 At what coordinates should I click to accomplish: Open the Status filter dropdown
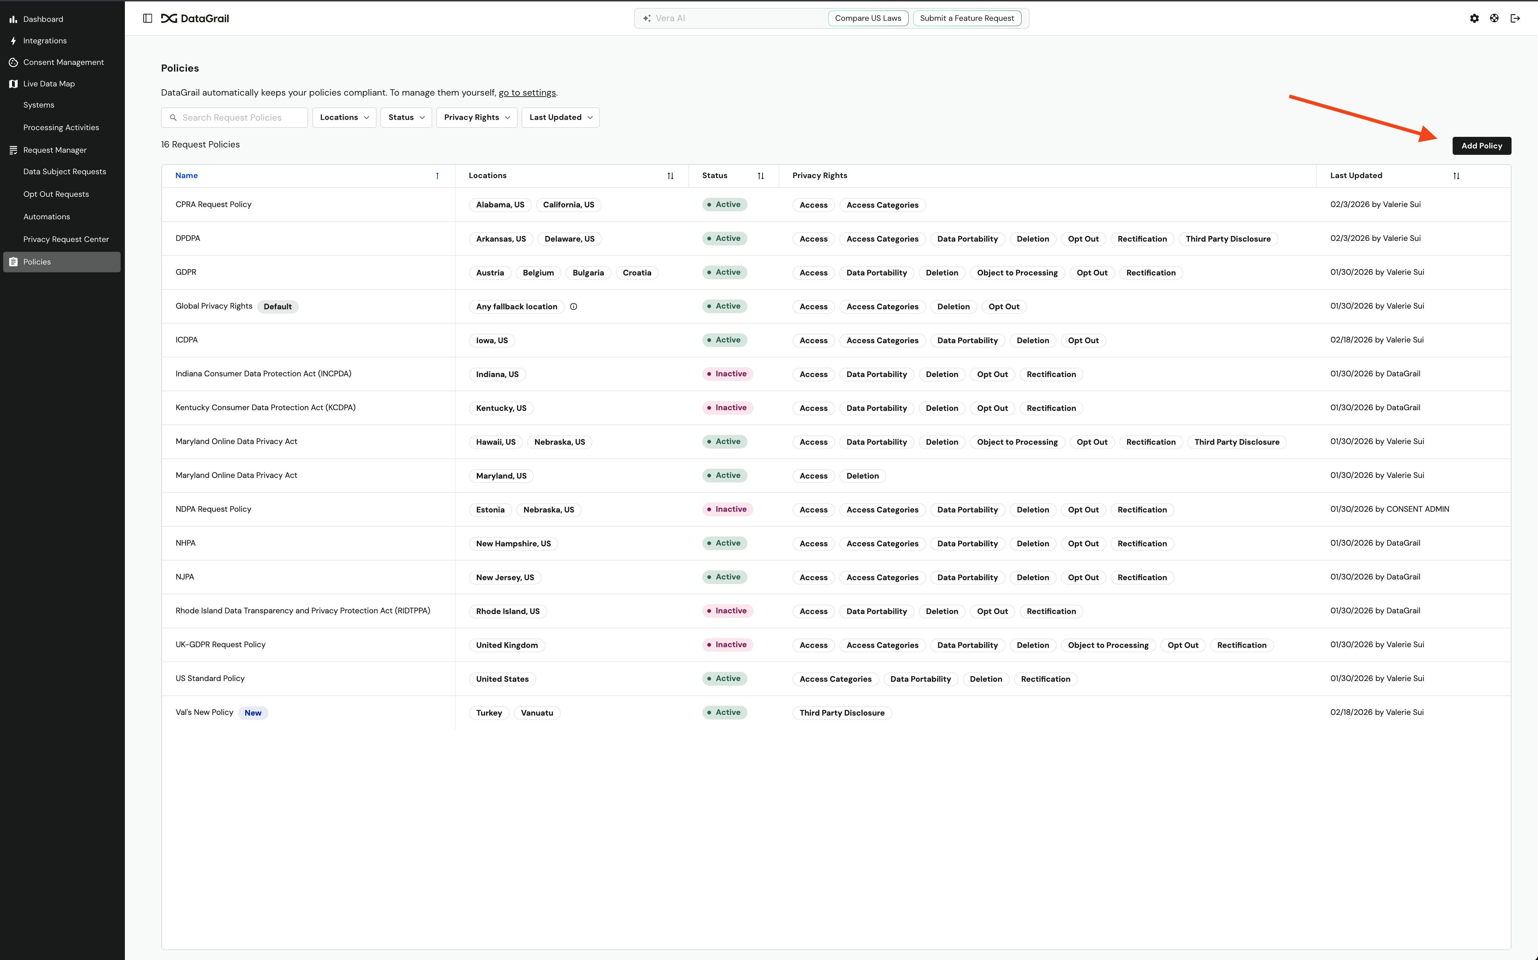[406, 117]
